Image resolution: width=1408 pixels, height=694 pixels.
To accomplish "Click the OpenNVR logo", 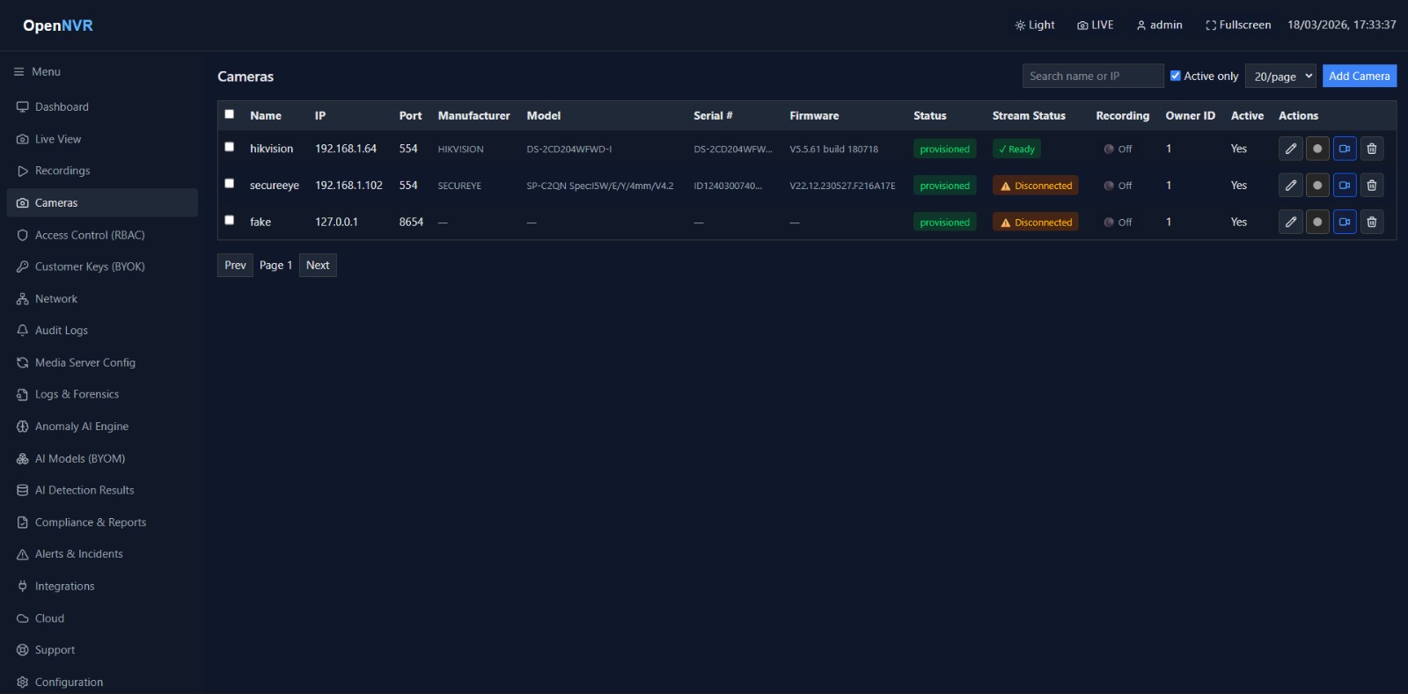I will 58,26.
